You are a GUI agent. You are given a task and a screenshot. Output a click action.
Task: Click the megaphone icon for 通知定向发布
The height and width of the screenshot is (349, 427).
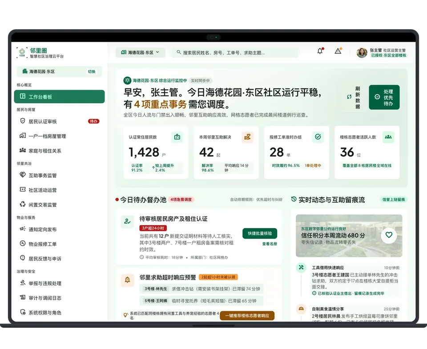[x=23, y=229]
